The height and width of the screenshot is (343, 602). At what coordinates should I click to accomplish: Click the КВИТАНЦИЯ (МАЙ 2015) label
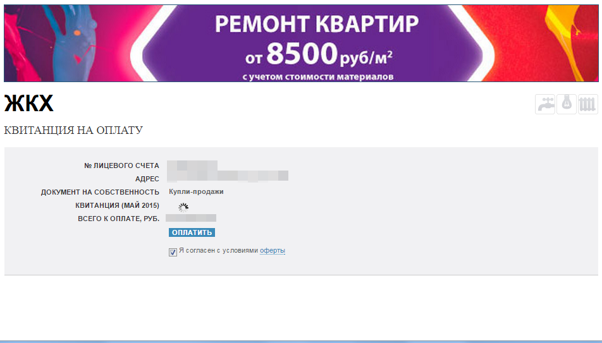pos(117,205)
